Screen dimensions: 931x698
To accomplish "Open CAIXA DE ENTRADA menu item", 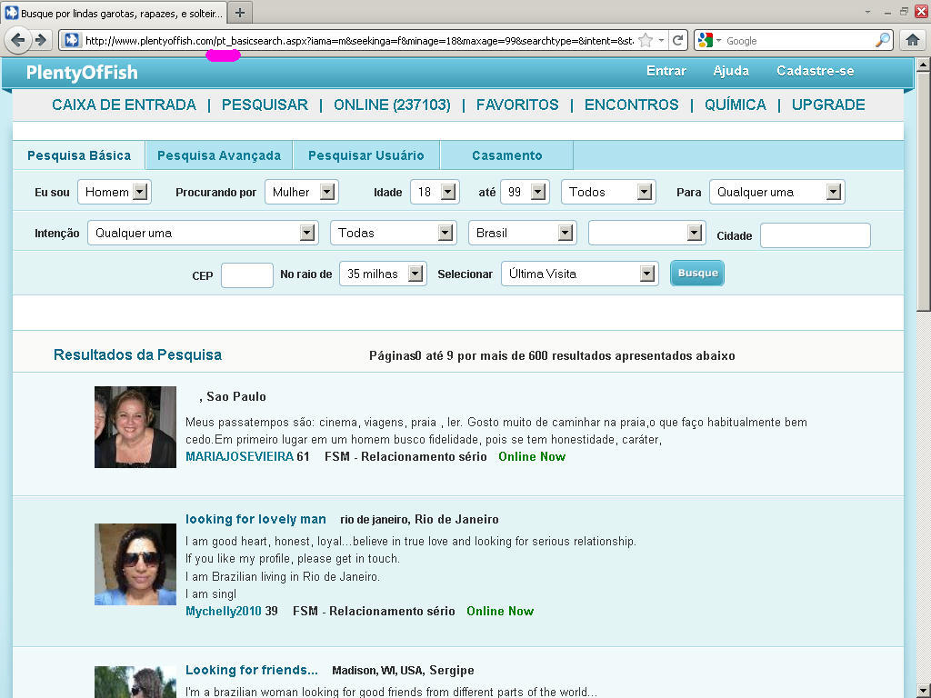I will click(124, 105).
